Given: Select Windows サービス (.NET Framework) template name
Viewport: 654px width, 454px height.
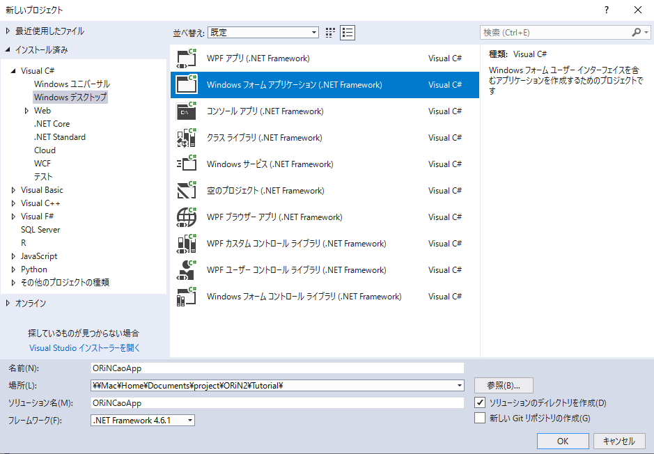Looking at the screenshot, I should tap(270, 164).
